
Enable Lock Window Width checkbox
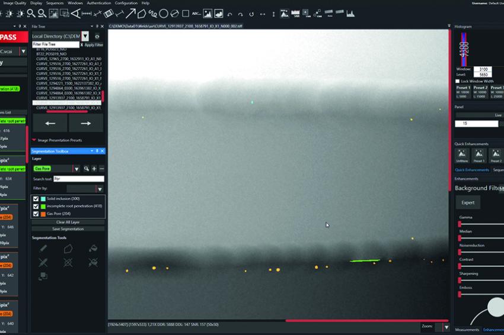457,81
